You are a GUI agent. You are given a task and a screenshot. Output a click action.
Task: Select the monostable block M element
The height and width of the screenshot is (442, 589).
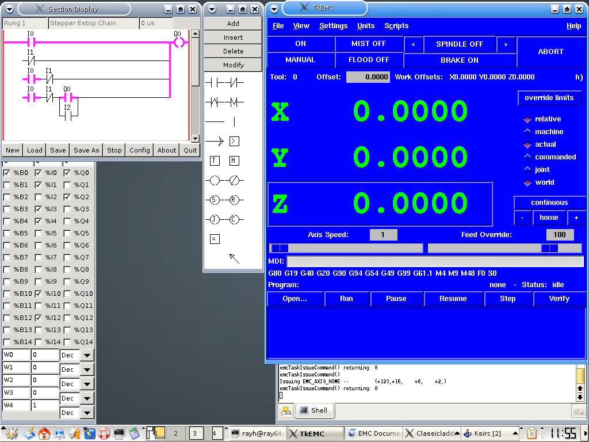pos(234,161)
